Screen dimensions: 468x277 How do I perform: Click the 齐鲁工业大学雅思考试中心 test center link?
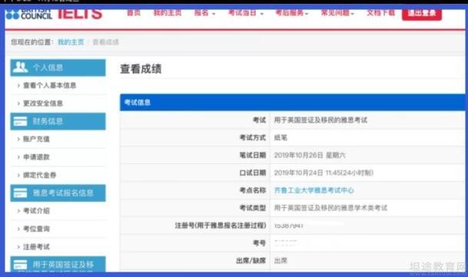click(314, 190)
